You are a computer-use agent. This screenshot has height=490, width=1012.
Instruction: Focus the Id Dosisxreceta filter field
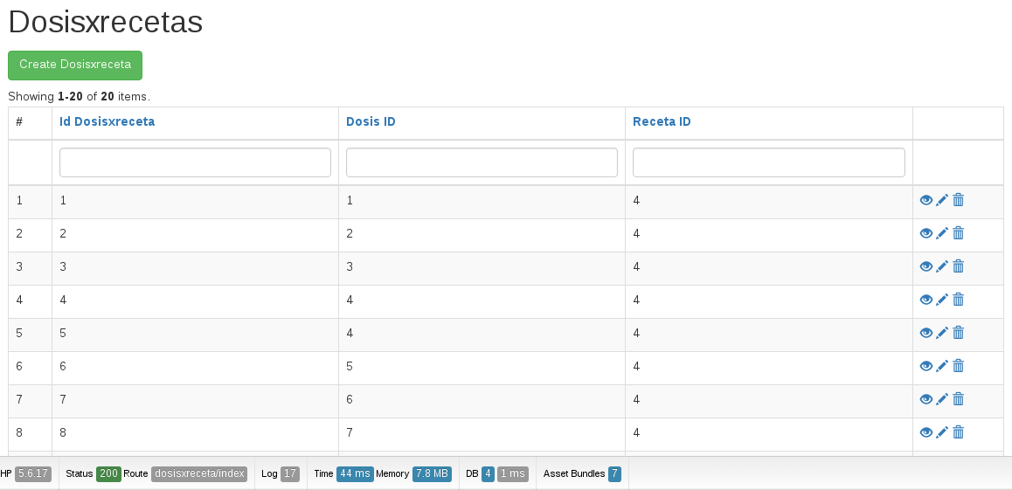point(195,162)
